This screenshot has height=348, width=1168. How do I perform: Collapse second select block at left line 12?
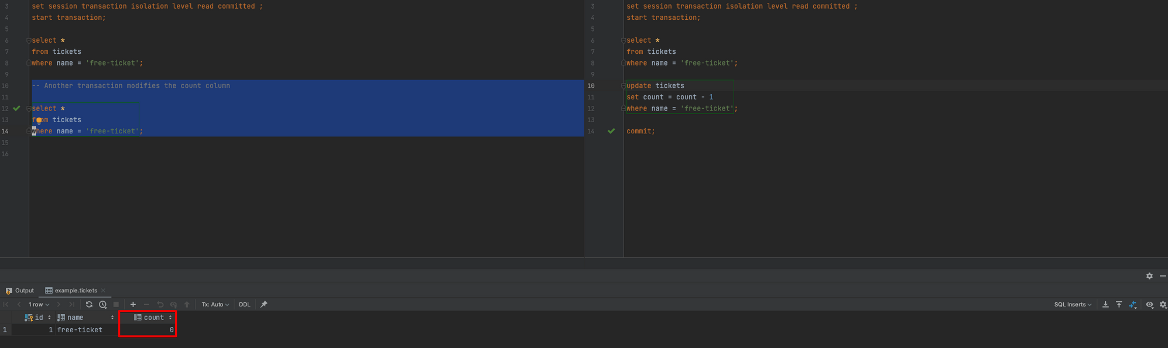pos(29,108)
